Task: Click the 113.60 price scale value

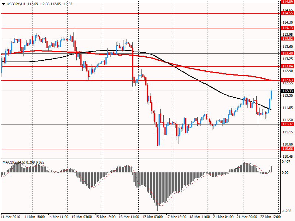Action: click(288, 47)
